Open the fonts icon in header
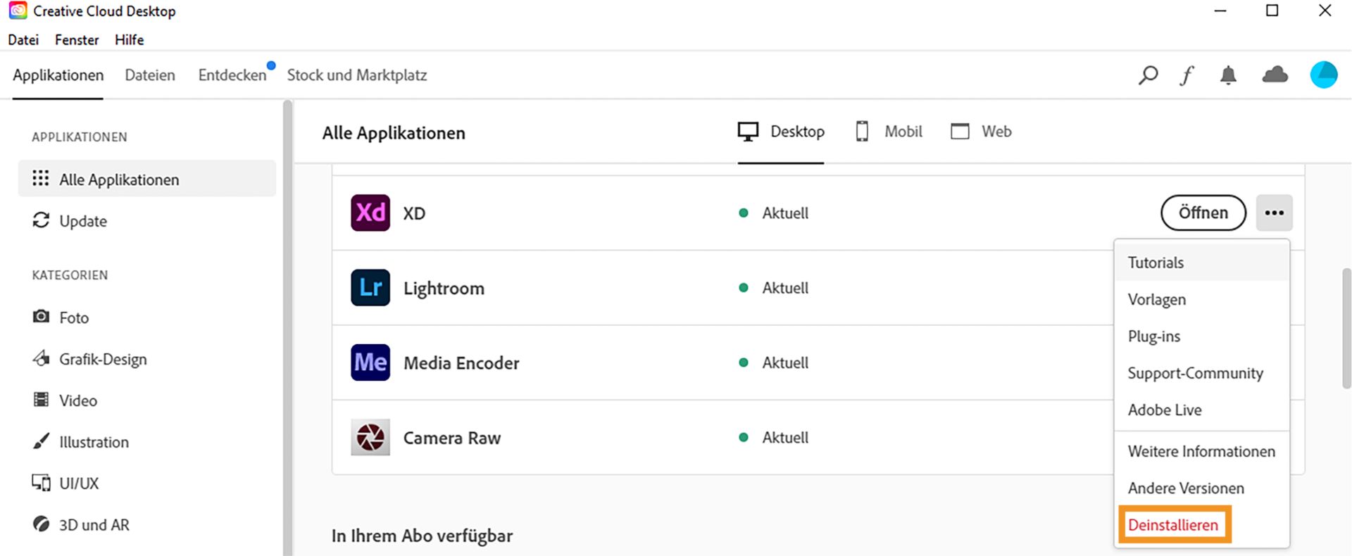Image resolution: width=1352 pixels, height=556 pixels. [x=1187, y=75]
